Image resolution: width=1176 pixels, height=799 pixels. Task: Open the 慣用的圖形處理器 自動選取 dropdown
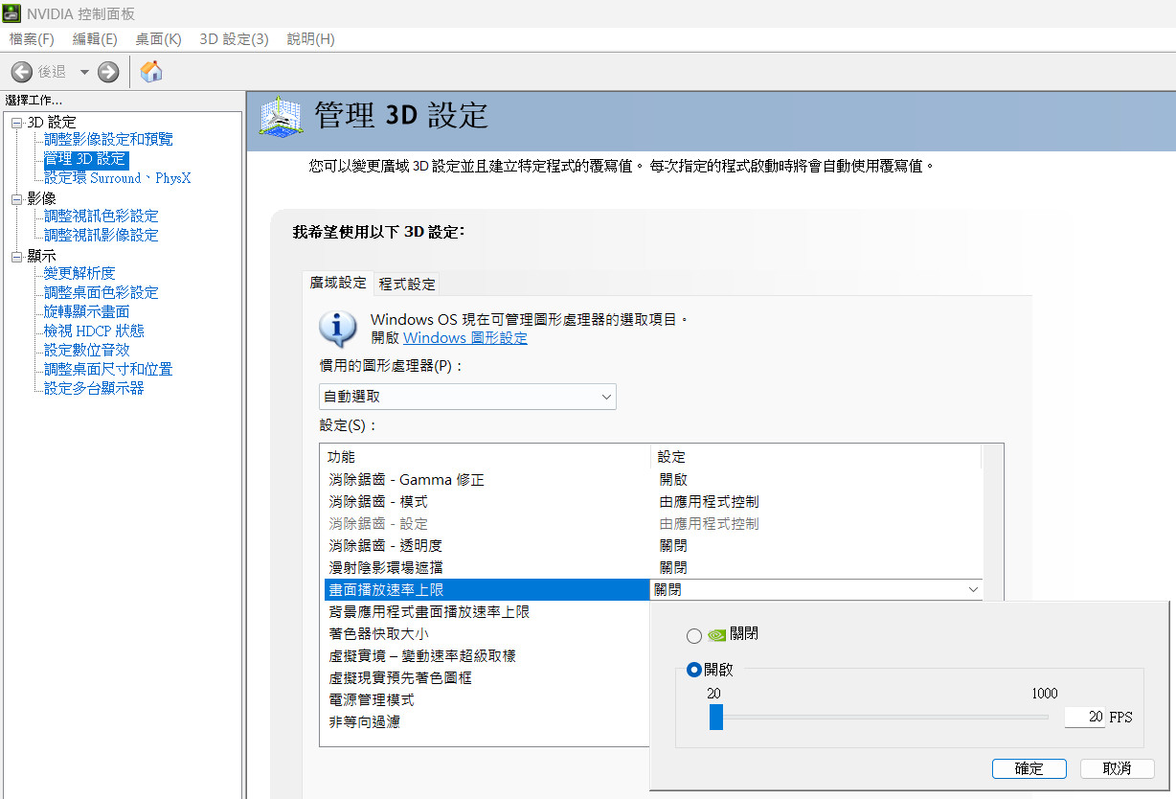(467, 396)
